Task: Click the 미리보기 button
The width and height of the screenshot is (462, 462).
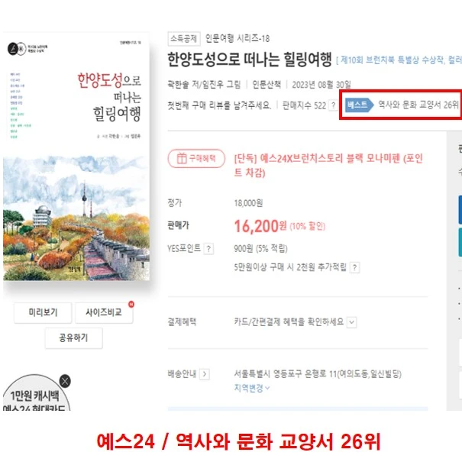Action: pyautogui.click(x=43, y=312)
